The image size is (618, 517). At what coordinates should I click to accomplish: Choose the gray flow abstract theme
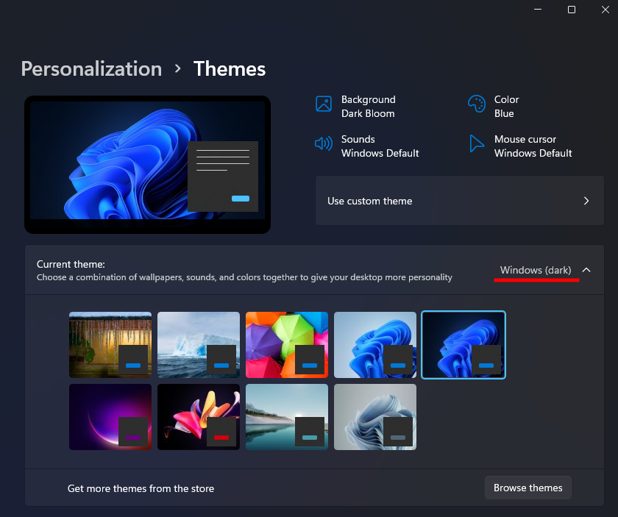point(375,417)
